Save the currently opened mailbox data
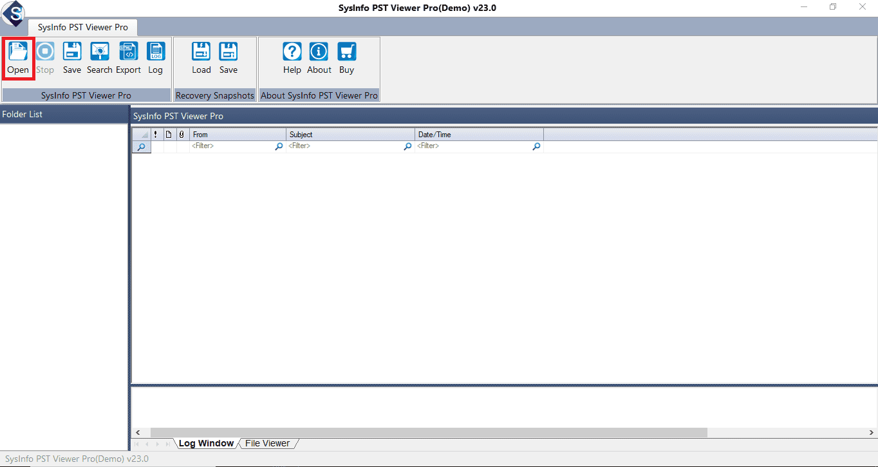Screen dimensions: 878x467 [x=71, y=58]
